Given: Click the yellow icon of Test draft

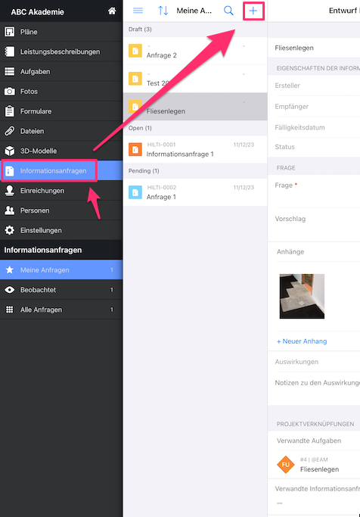Looking at the screenshot, I should pos(135,79).
